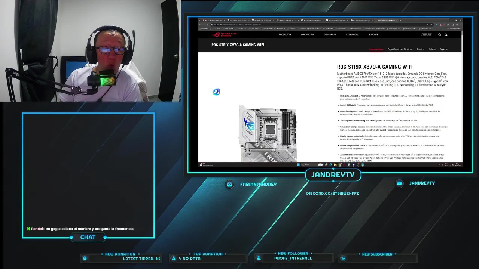Click the JANDREYTV center banner label

click(333, 175)
